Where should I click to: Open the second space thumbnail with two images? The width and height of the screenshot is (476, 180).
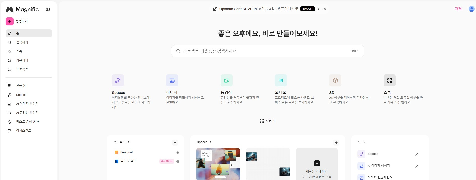268,164
